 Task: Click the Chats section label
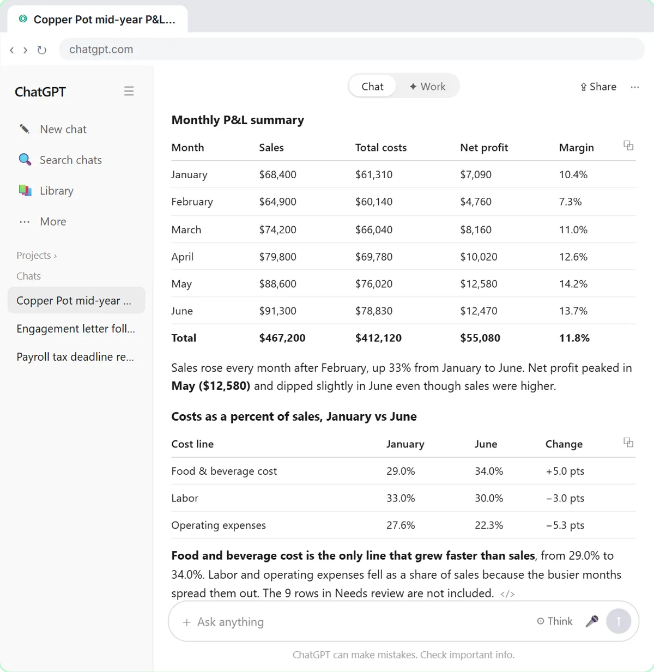[x=28, y=276]
